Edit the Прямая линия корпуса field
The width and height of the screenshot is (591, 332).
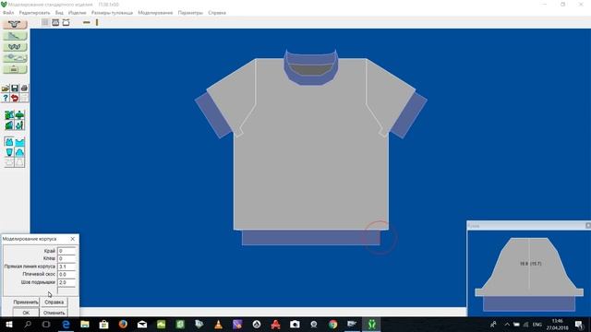pyautogui.click(x=66, y=267)
